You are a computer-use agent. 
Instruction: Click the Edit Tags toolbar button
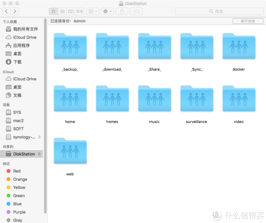(137, 11)
